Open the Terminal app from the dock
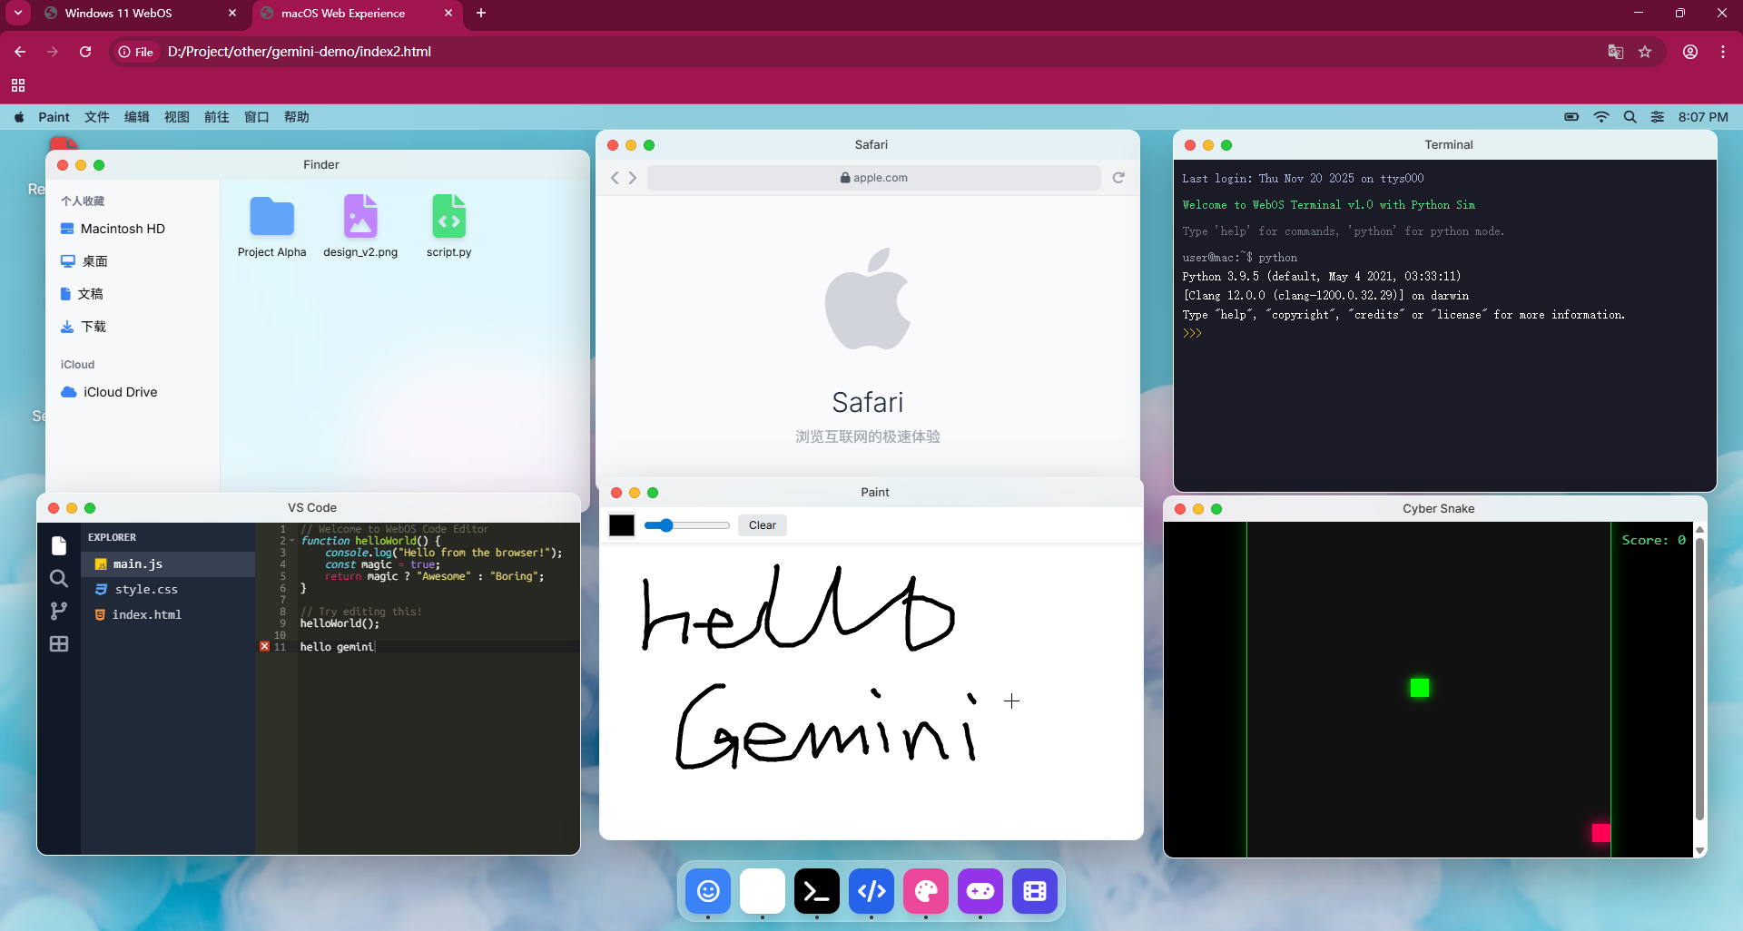This screenshot has width=1743, height=931. click(x=816, y=891)
